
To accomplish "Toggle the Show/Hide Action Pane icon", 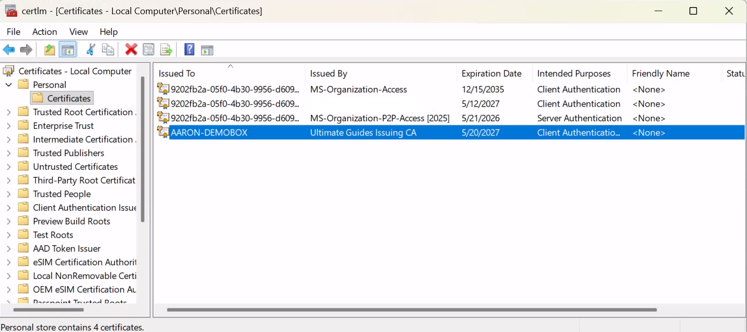I will tap(207, 50).
